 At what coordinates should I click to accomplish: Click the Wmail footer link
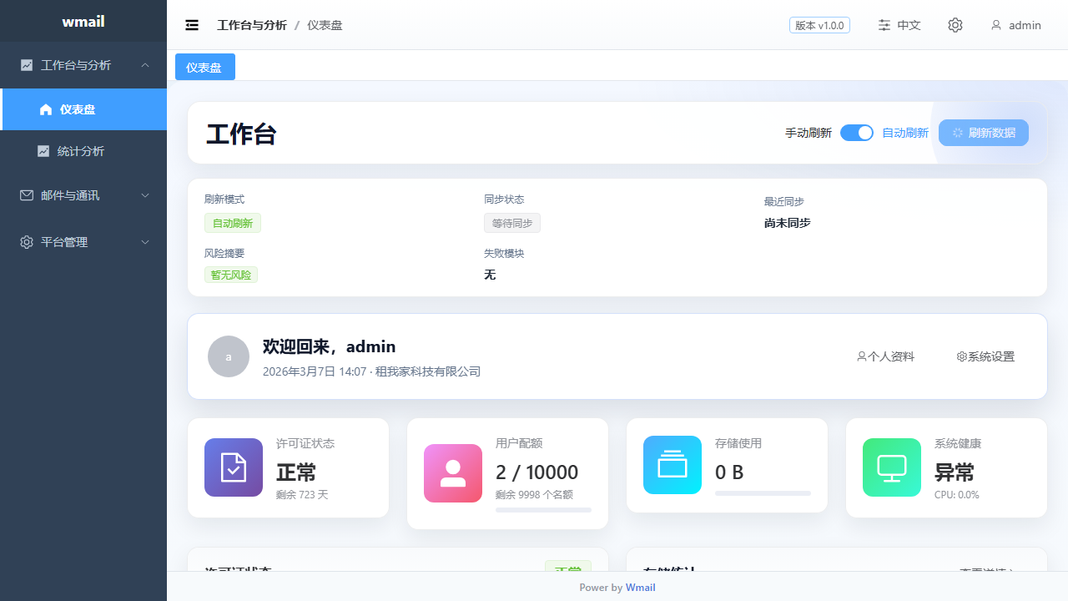[x=641, y=588]
